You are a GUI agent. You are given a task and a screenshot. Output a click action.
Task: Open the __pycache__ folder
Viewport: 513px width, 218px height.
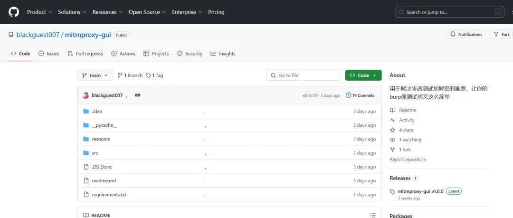[104, 125]
